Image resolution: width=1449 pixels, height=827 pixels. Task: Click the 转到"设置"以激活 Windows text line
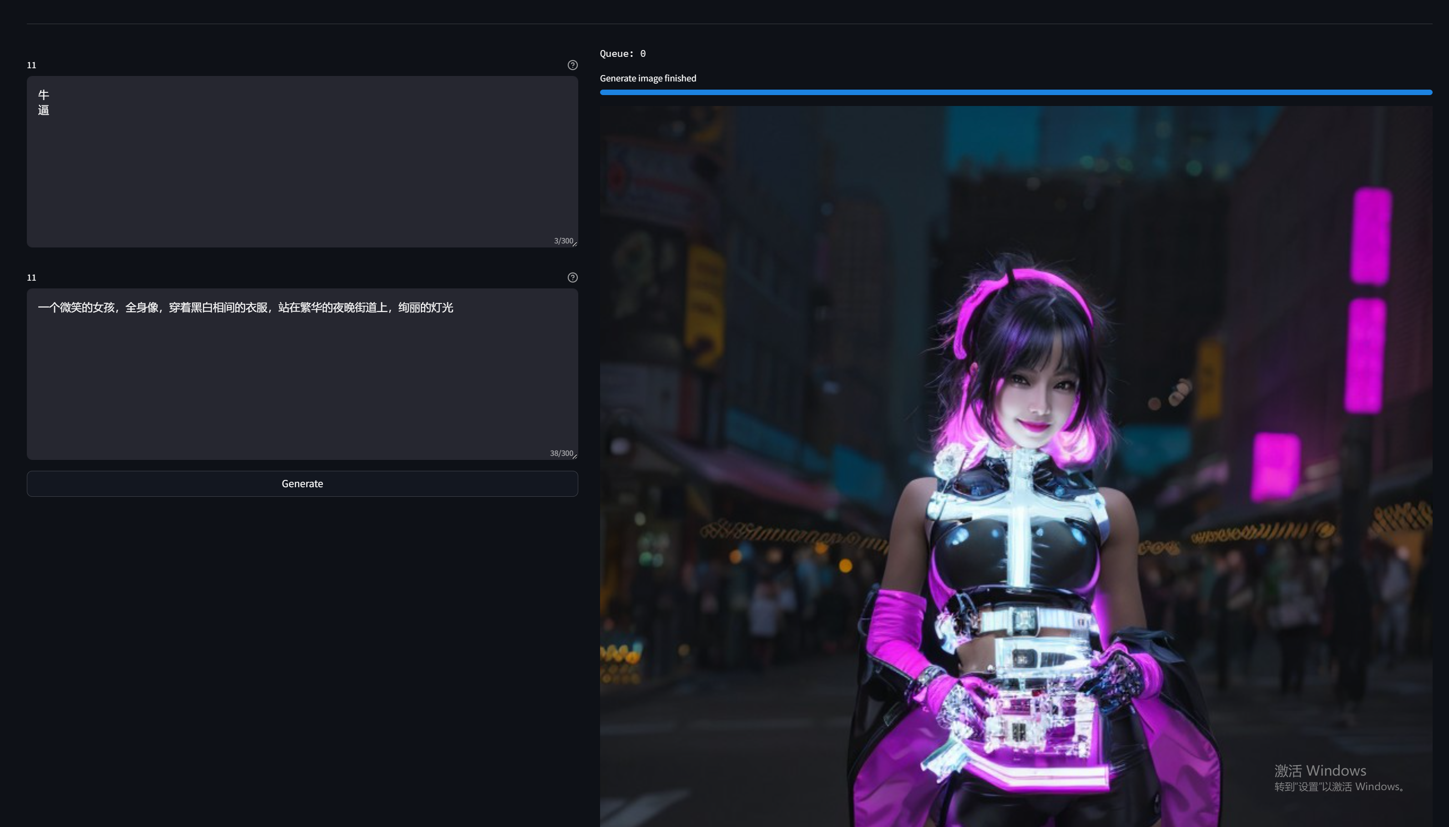click(1339, 787)
